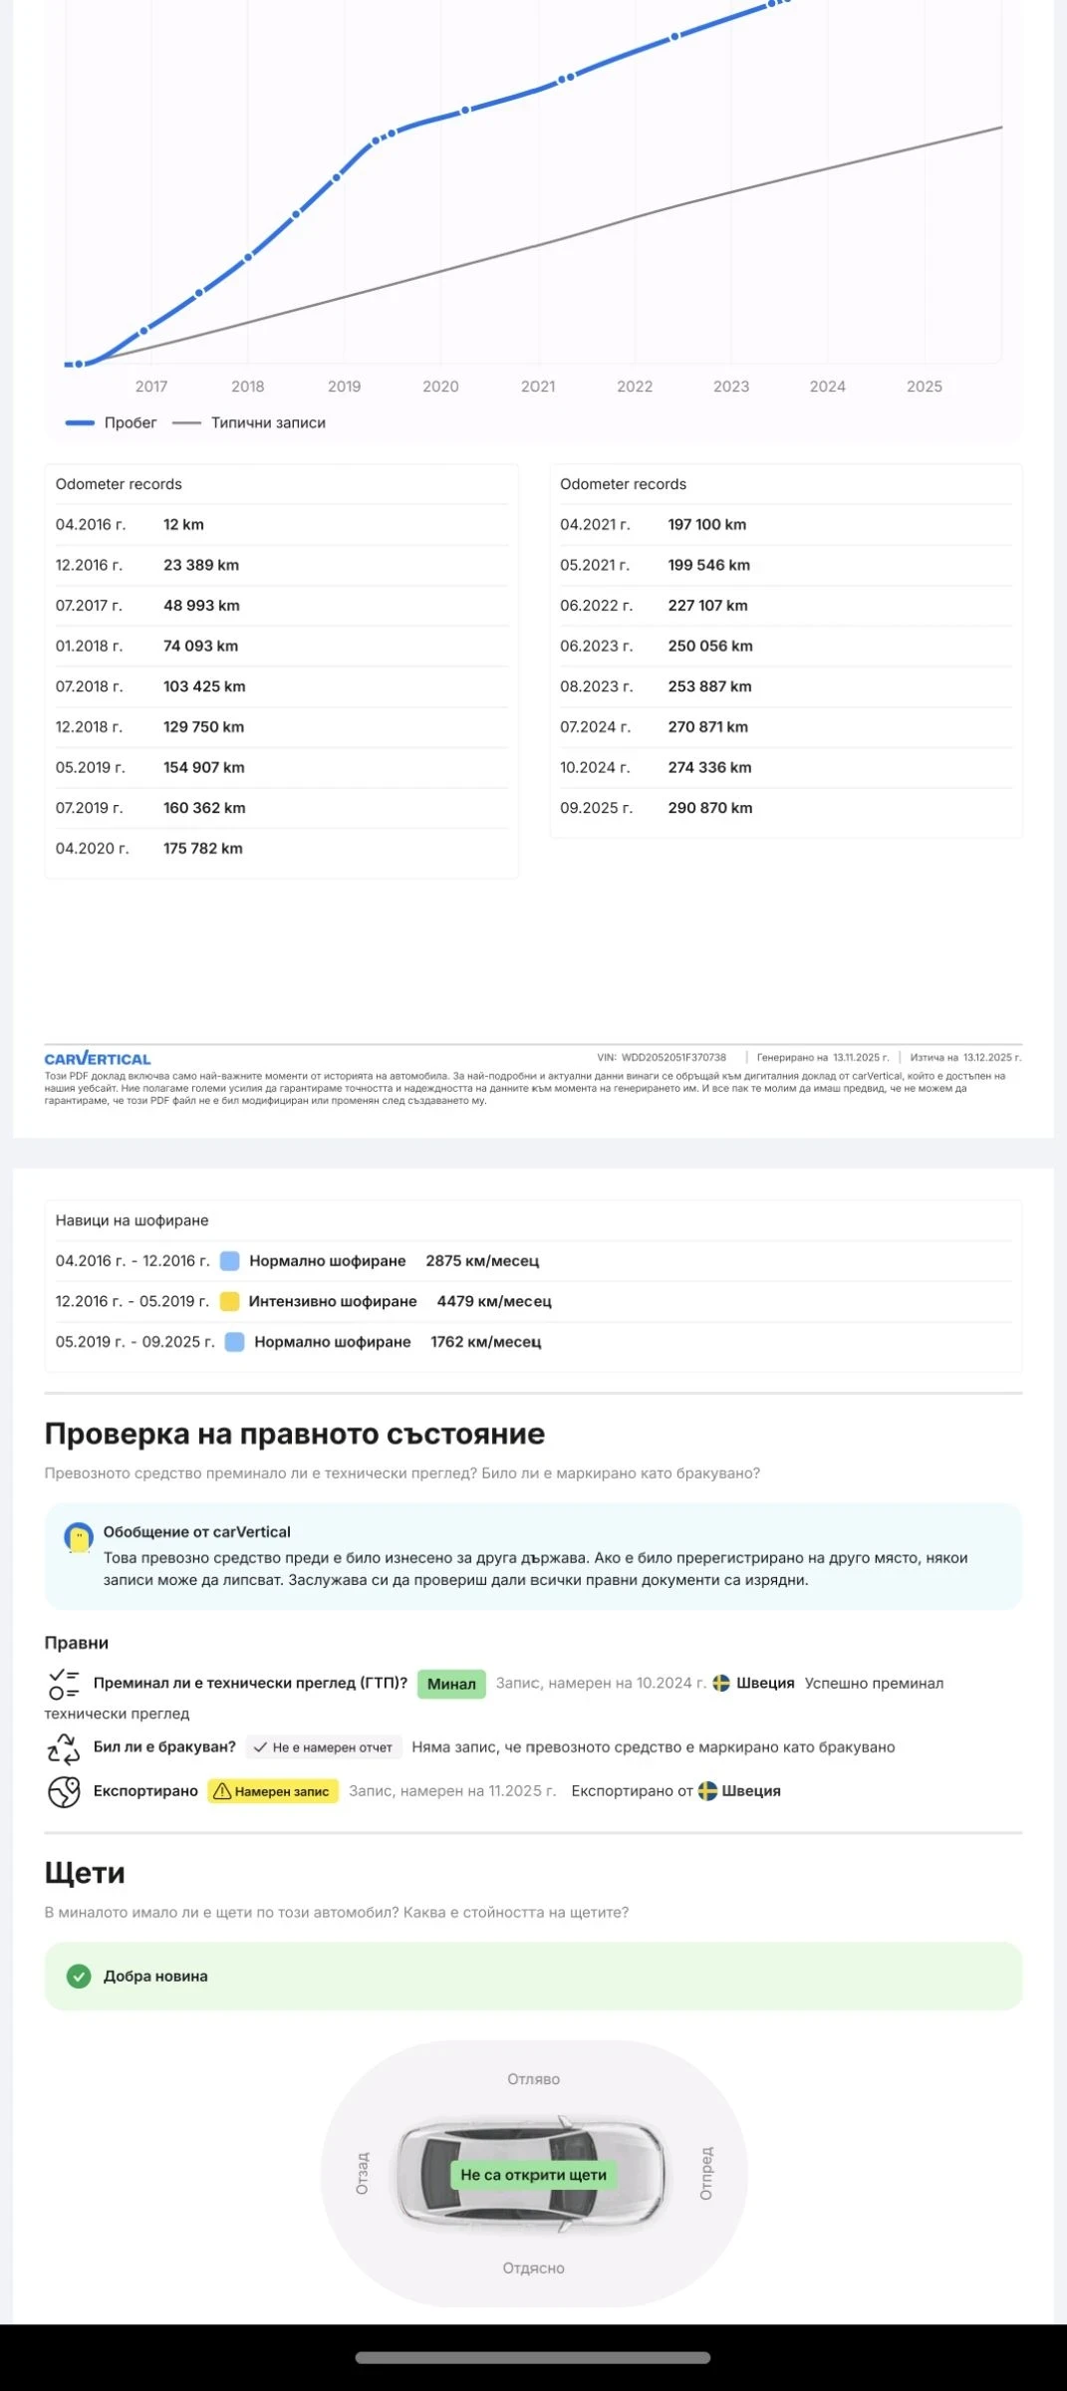Click the Swedish flag in the export row
1067x2391 pixels.
point(707,1791)
